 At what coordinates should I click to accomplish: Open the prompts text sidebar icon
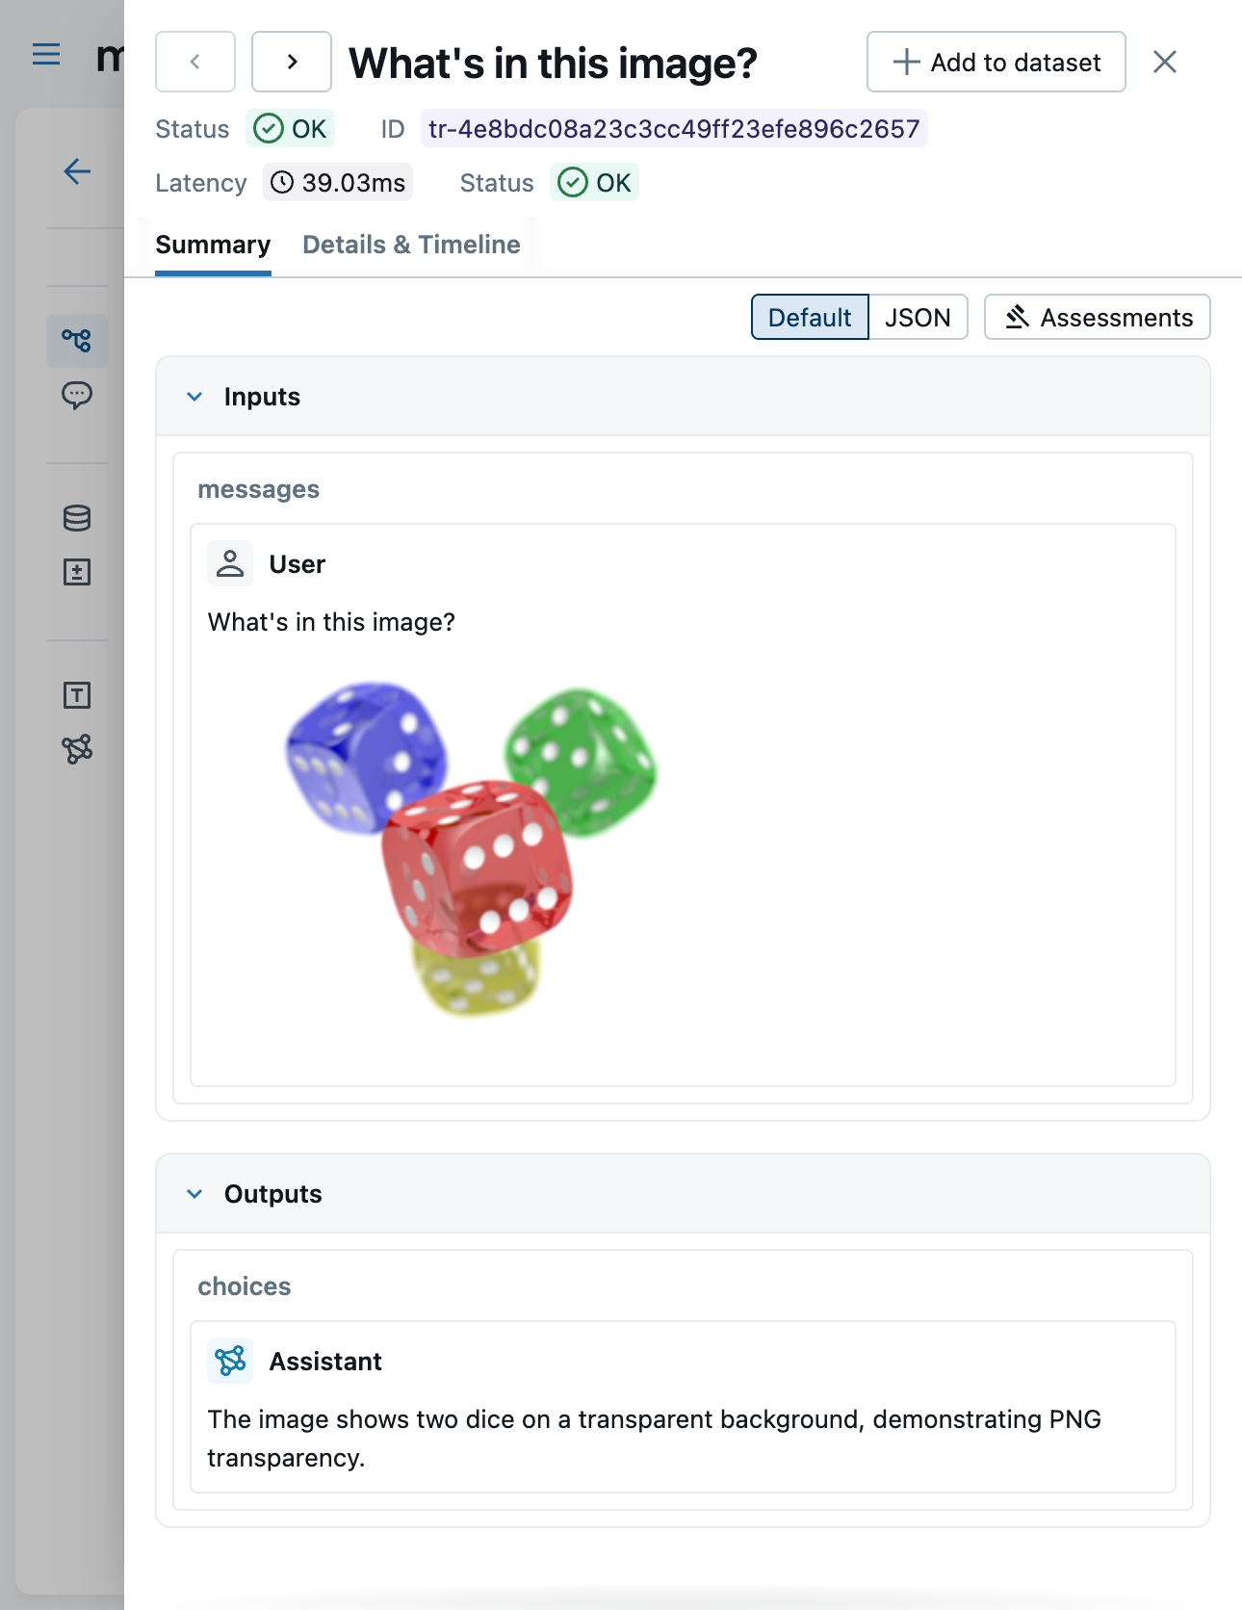coord(77,695)
